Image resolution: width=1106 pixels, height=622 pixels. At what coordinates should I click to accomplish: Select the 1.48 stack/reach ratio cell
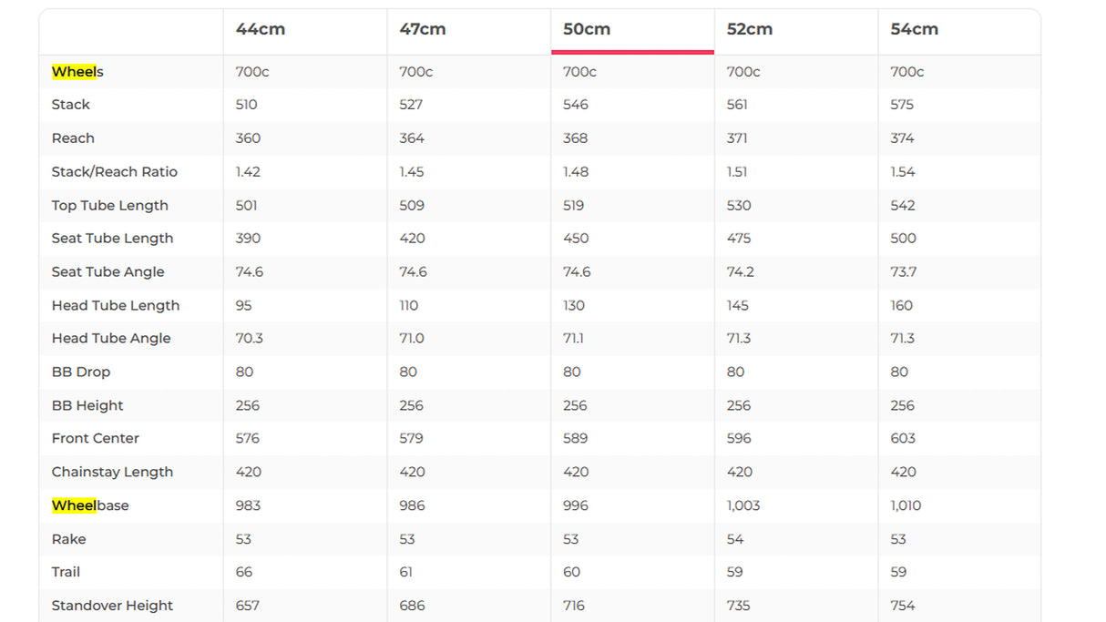(x=576, y=172)
